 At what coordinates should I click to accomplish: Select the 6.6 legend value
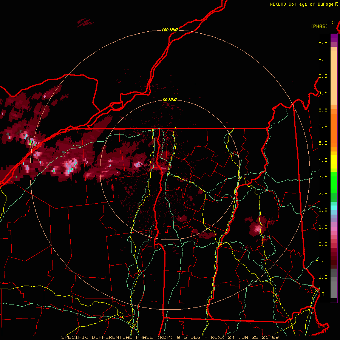[x=323, y=110]
